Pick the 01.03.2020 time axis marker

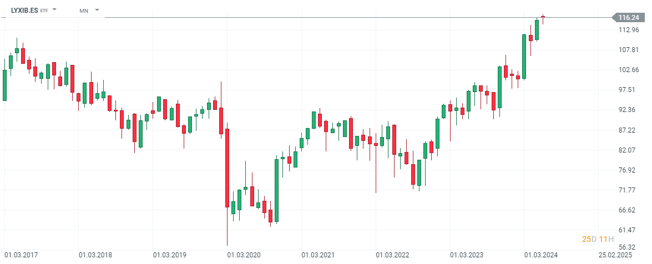(244, 255)
